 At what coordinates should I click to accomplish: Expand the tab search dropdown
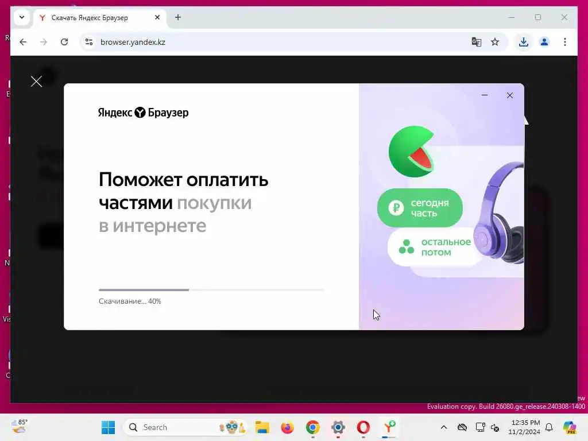coord(22,17)
